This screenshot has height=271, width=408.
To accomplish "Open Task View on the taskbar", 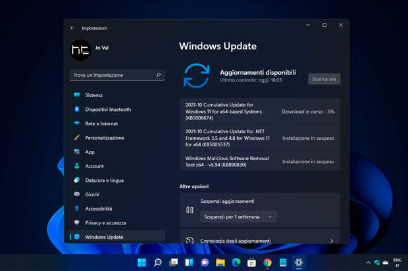I will coord(173,262).
